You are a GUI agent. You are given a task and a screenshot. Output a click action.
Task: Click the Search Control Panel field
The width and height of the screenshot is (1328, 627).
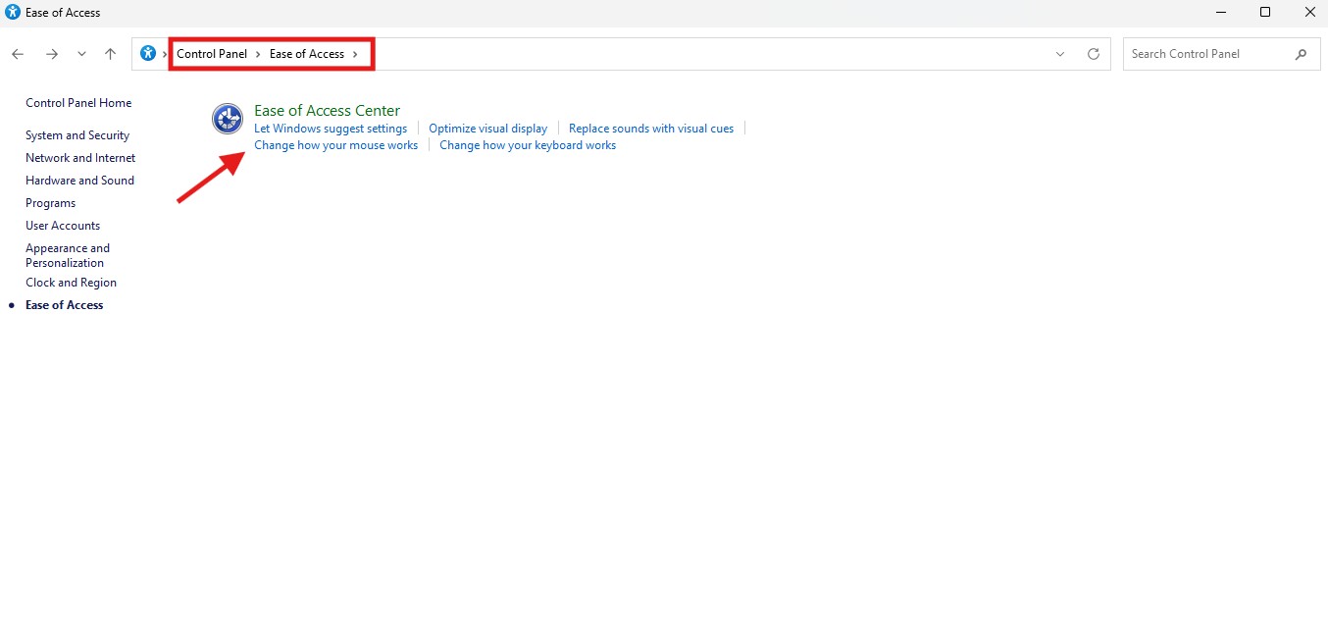pos(1206,54)
